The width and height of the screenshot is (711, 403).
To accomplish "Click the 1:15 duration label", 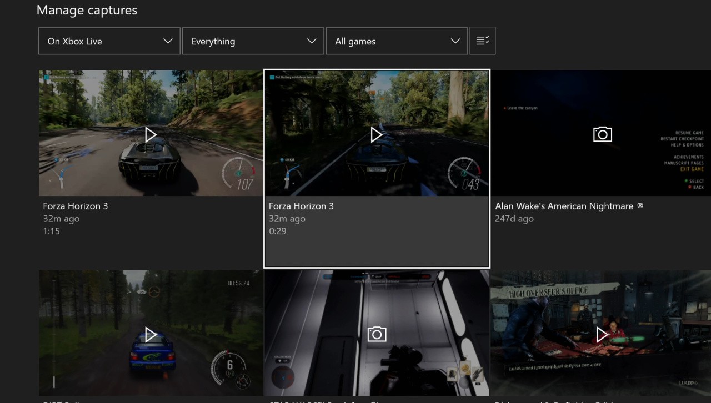I will [x=51, y=231].
